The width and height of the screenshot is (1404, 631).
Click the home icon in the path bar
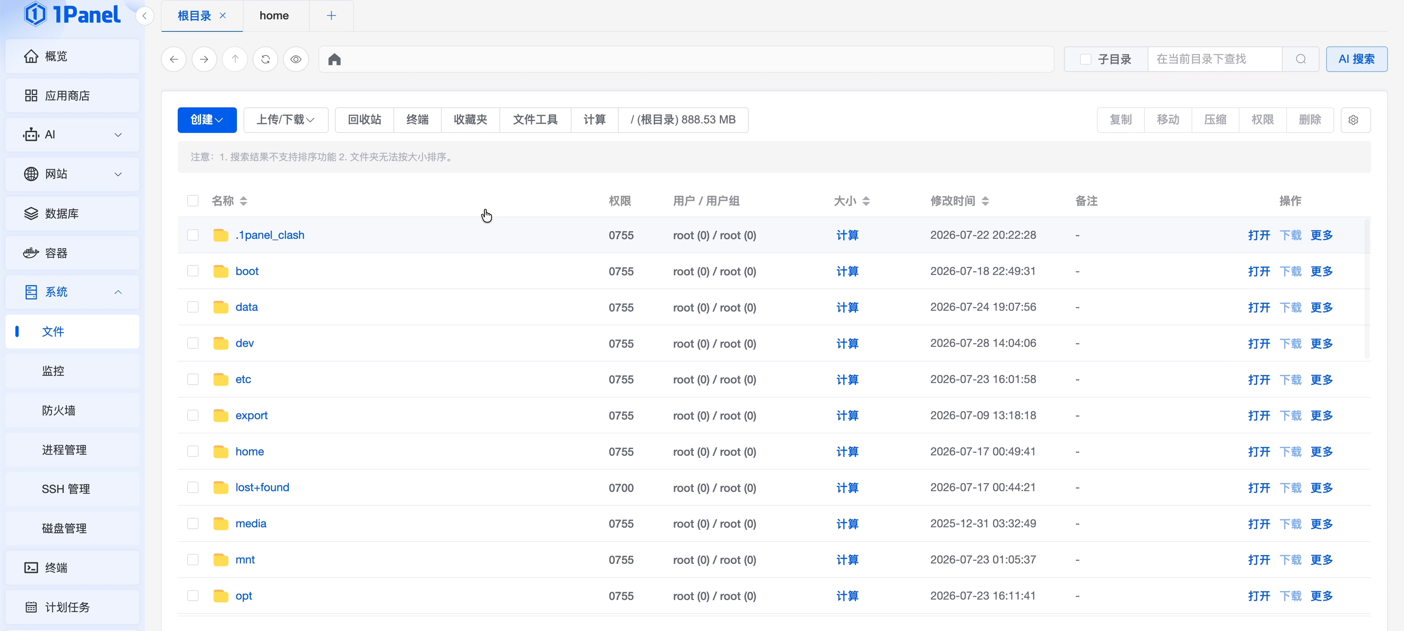click(335, 60)
